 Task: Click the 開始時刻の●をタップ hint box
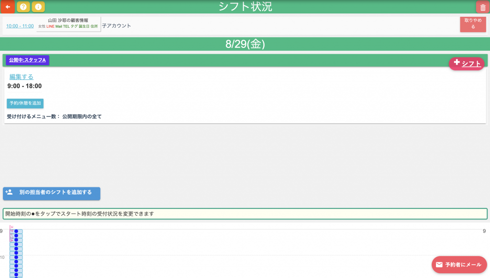click(x=245, y=214)
